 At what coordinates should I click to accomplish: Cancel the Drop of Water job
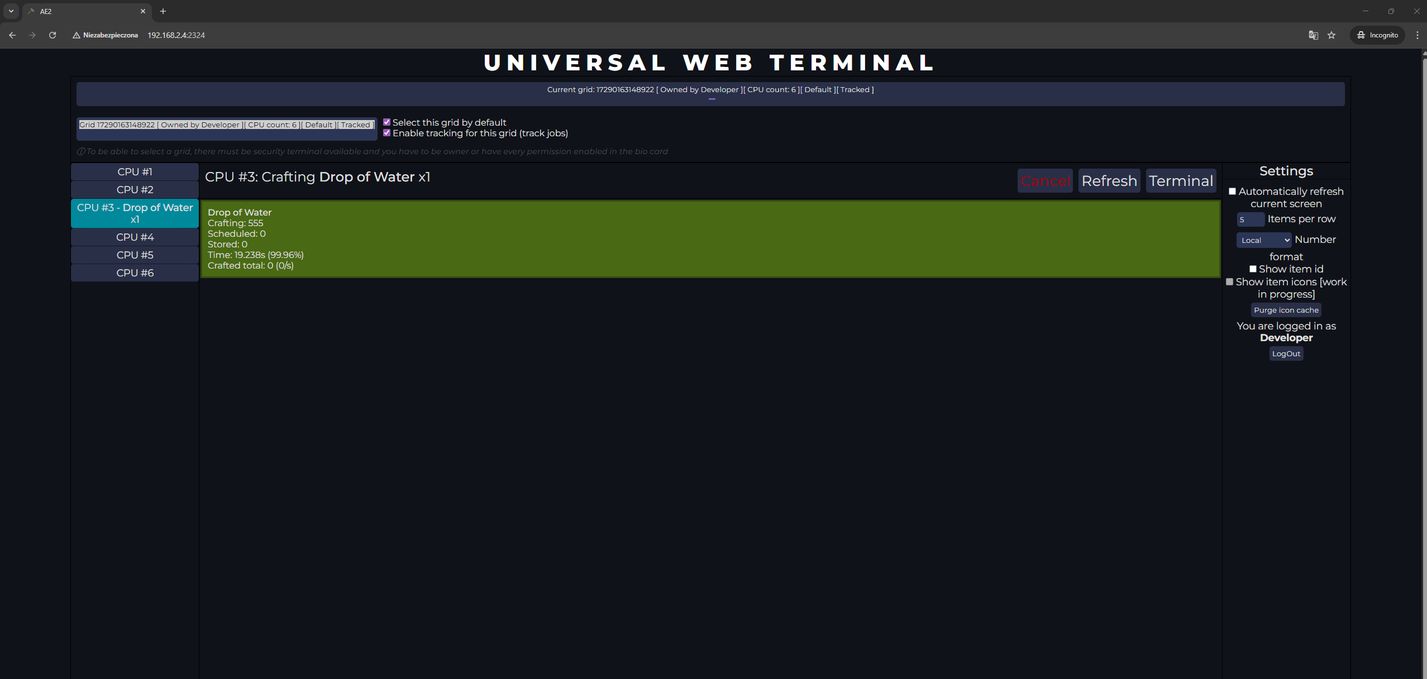(1044, 181)
